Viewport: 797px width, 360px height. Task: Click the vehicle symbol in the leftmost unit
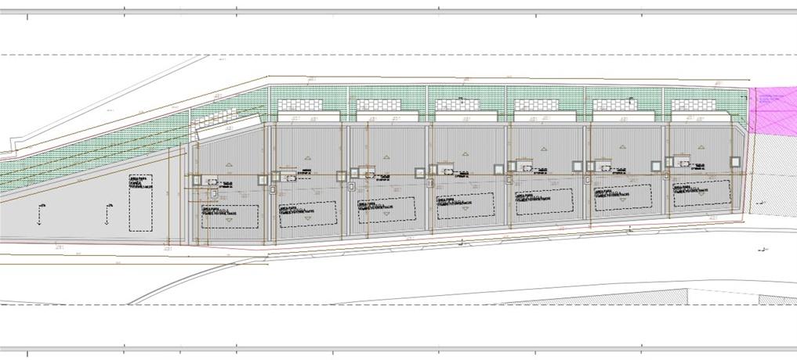(x=212, y=180)
